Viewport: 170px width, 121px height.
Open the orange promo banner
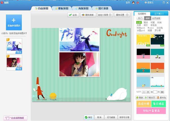click(x=144, y=104)
